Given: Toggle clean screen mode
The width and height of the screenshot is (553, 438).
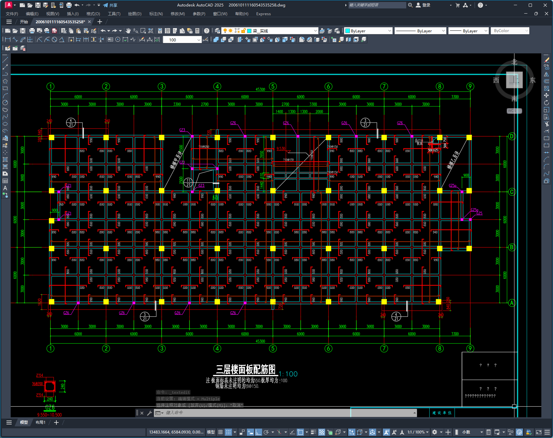Looking at the screenshot, I should click(x=539, y=432).
